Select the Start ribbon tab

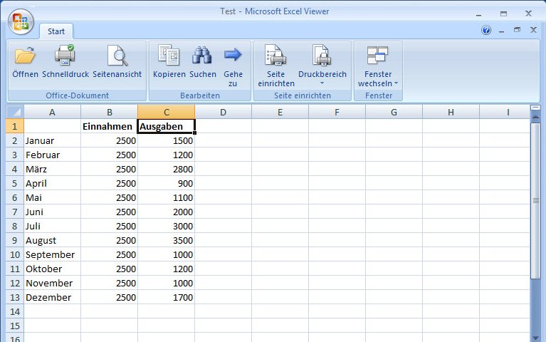[x=56, y=31]
